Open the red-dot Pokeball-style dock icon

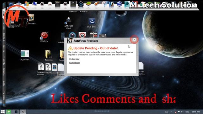(x=50, y=4)
